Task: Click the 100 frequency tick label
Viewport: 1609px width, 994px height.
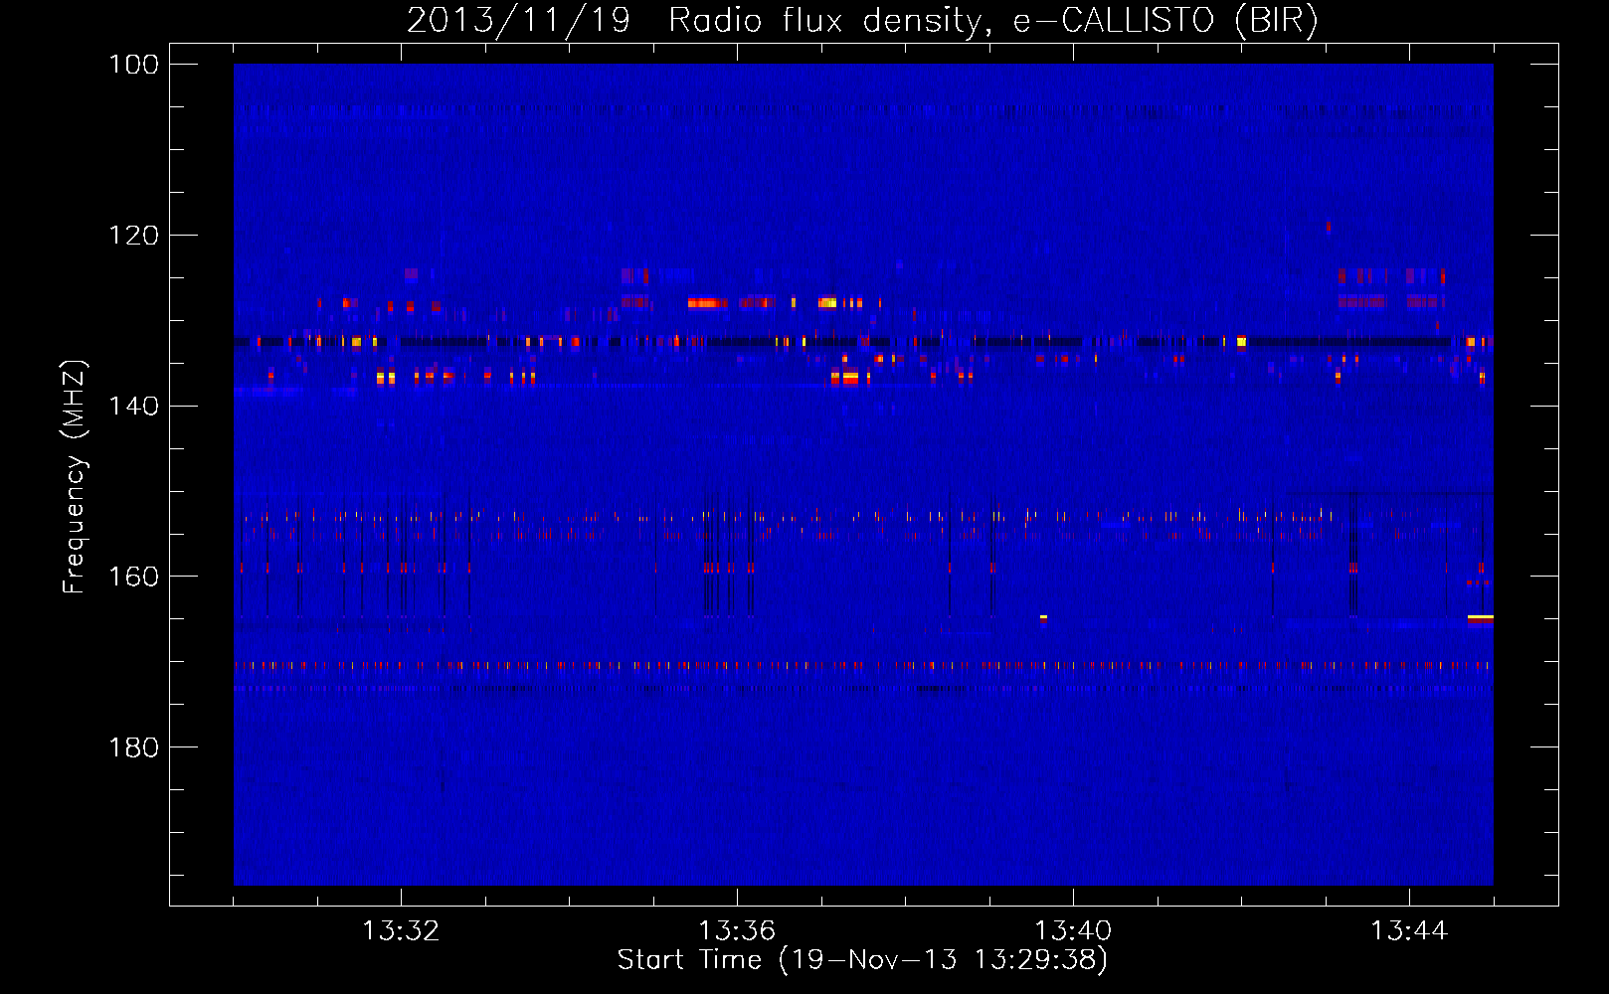Action: tap(134, 65)
